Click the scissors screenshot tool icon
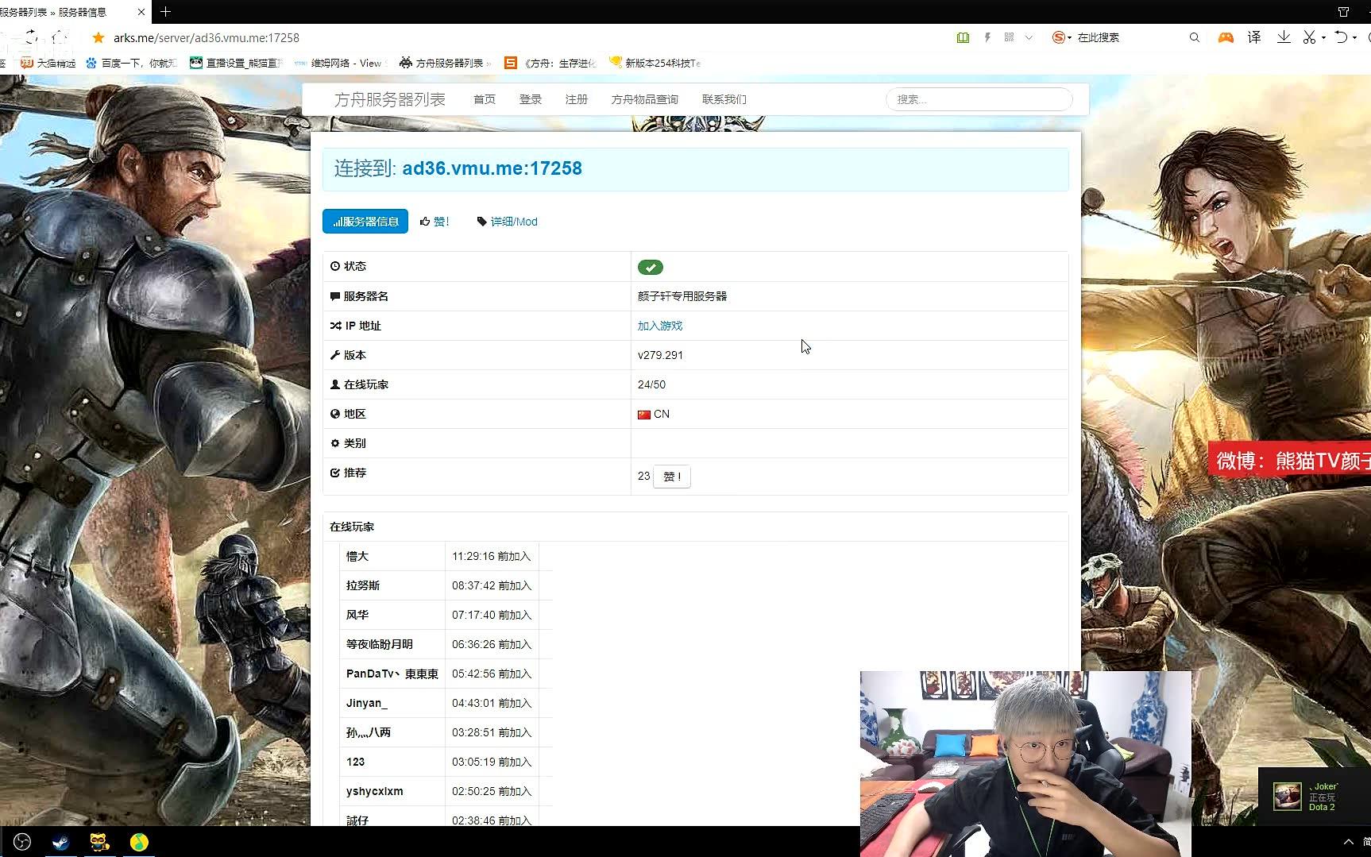This screenshot has width=1371, height=857. [x=1309, y=37]
